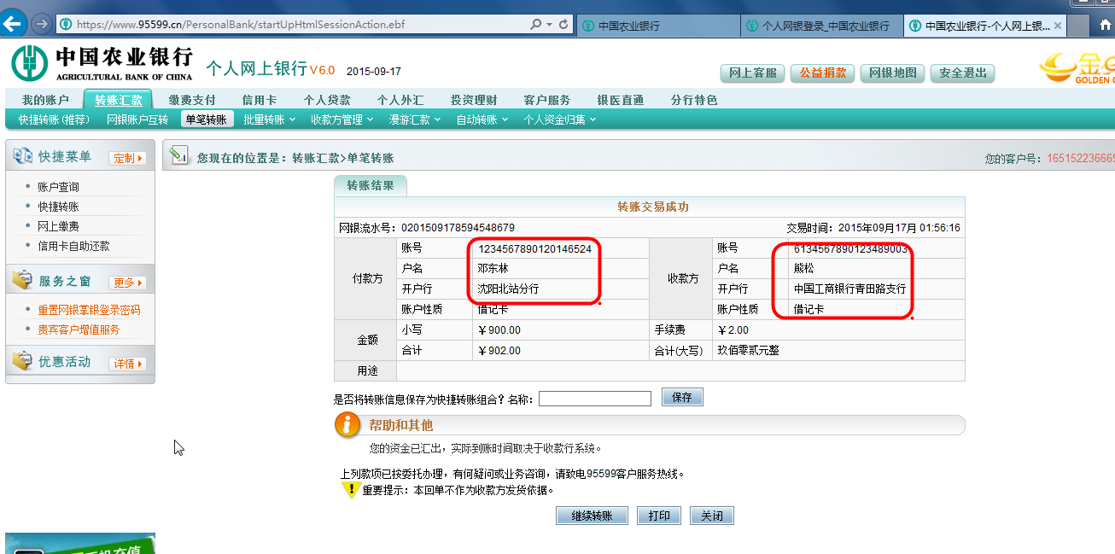Click the 继续转账 button

click(592, 516)
